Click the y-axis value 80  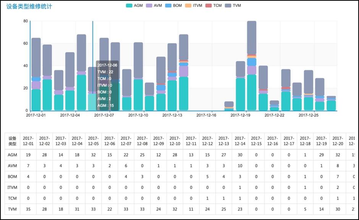coord(26,21)
